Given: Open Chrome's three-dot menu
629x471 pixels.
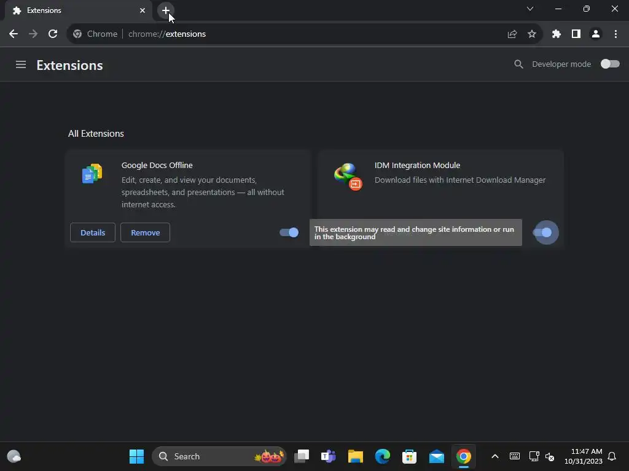Looking at the screenshot, I should coord(615,34).
